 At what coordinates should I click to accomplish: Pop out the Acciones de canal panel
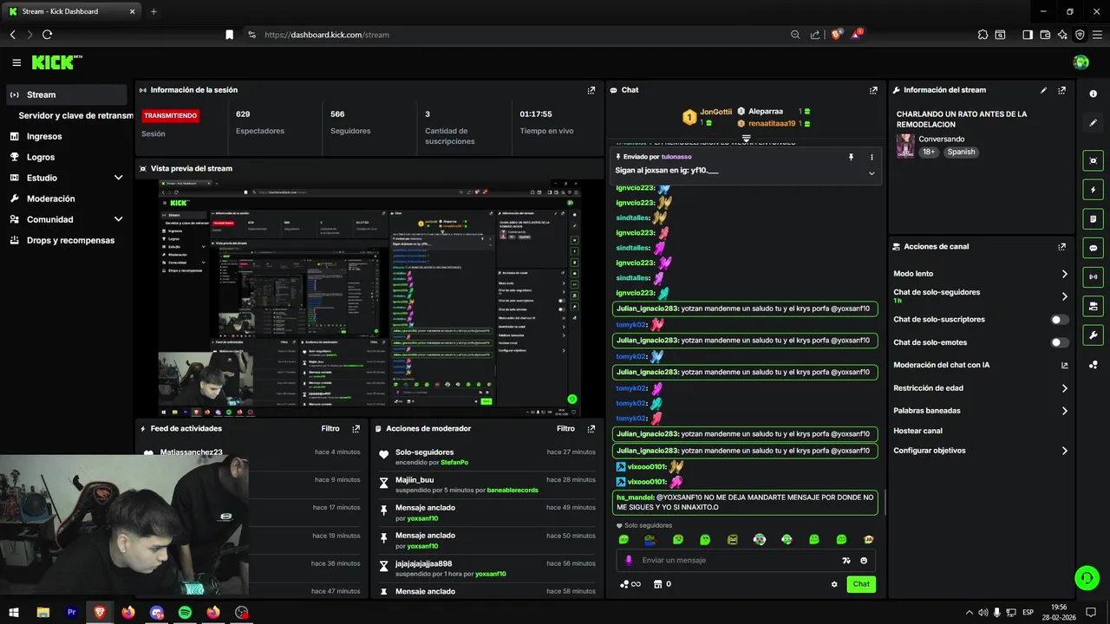pos(1061,247)
